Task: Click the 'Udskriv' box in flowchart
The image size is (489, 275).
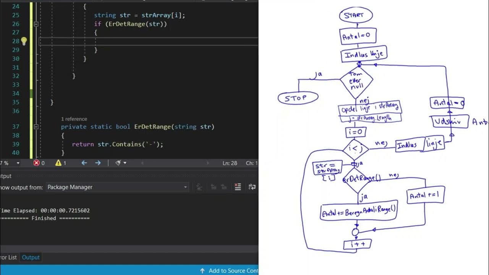Action: pyautogui.click(x=450, y=122)
